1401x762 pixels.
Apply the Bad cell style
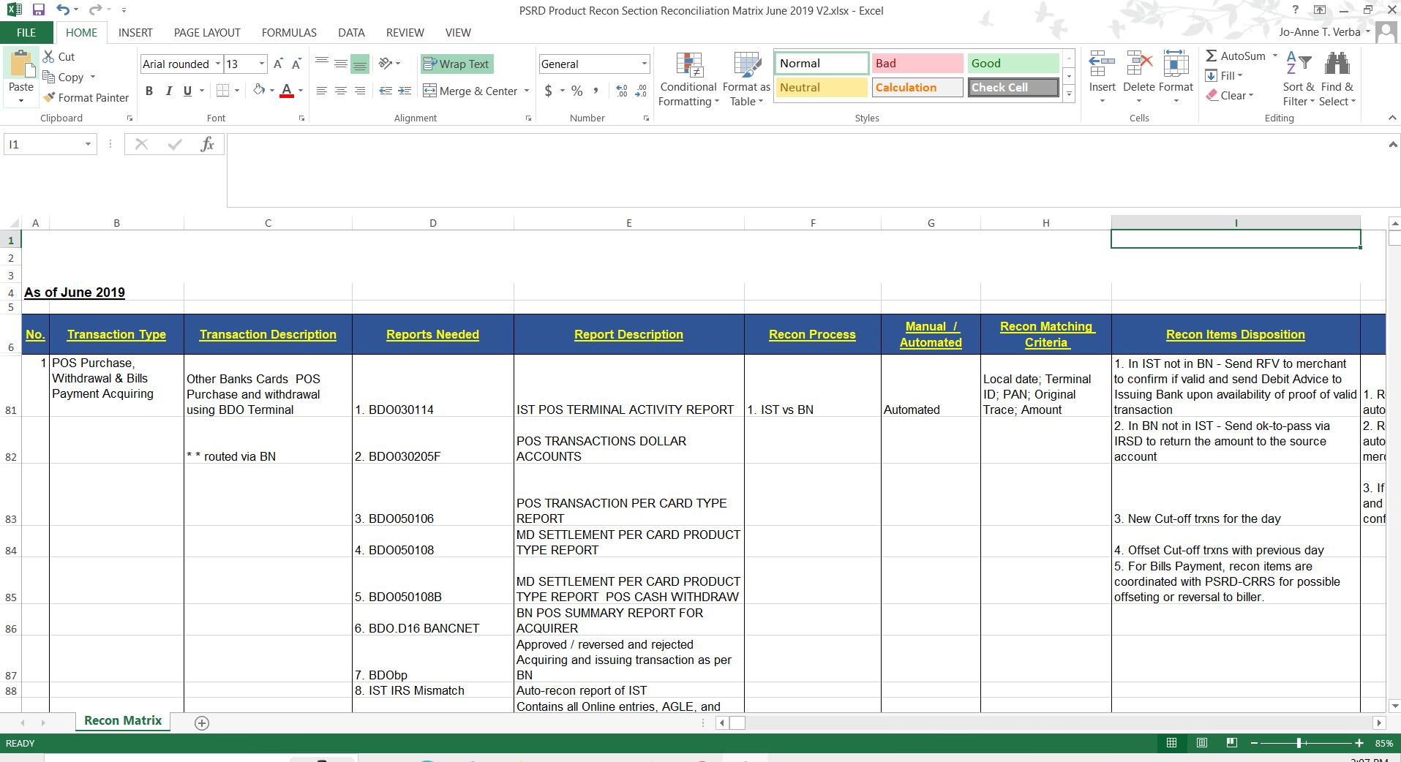click(917, 64)
